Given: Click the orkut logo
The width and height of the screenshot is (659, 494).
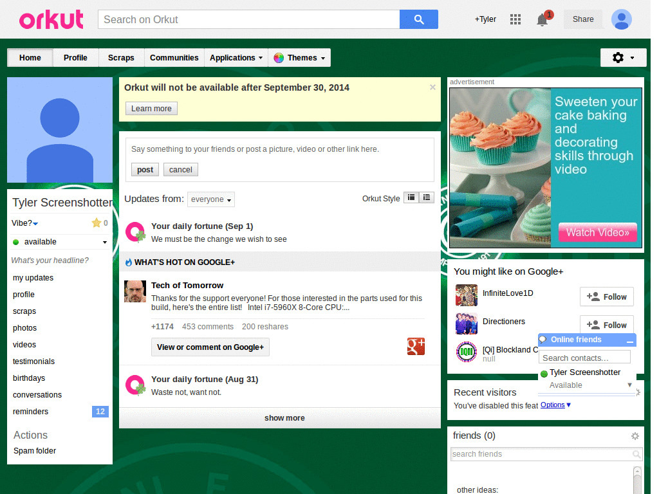Looking at the screenshot, I should tap(51, 20).
